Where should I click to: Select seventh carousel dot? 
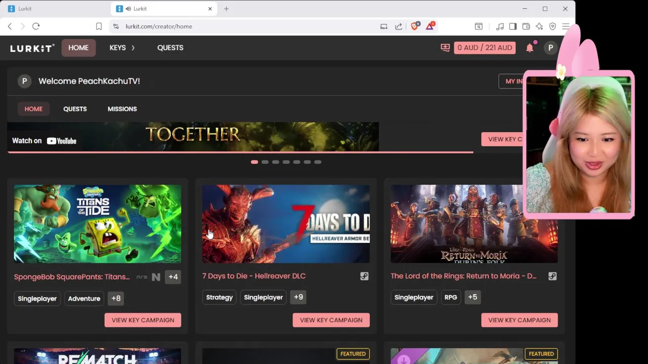click(x=318, y=162)
